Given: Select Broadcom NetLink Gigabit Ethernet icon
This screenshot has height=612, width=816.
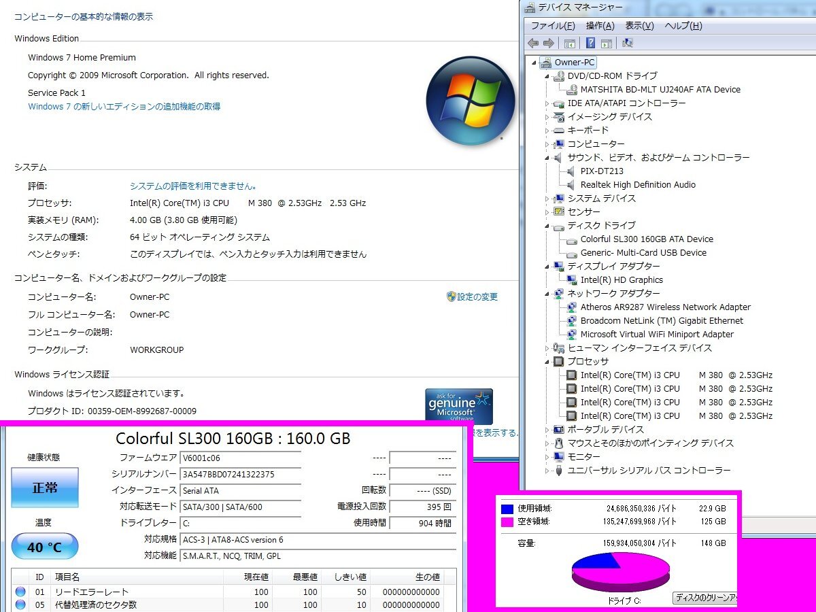Looking at the screenshot, I should click(572, 320).
